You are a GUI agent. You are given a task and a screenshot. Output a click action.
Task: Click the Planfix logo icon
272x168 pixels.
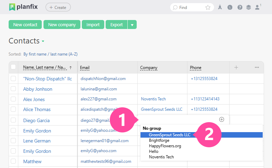tap(12, 7)
